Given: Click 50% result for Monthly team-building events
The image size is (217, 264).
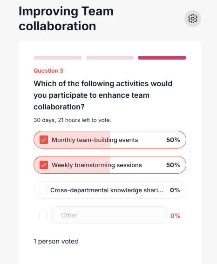Looking at the screenshot, I should (173, 140).
